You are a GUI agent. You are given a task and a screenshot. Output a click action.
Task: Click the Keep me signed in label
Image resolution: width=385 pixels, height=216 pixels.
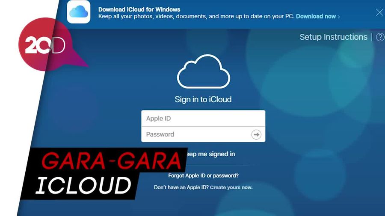(210, 154)
